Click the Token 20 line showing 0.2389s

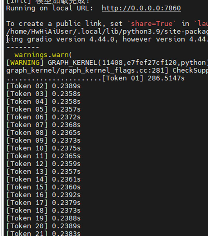click(x=43, y=226)
